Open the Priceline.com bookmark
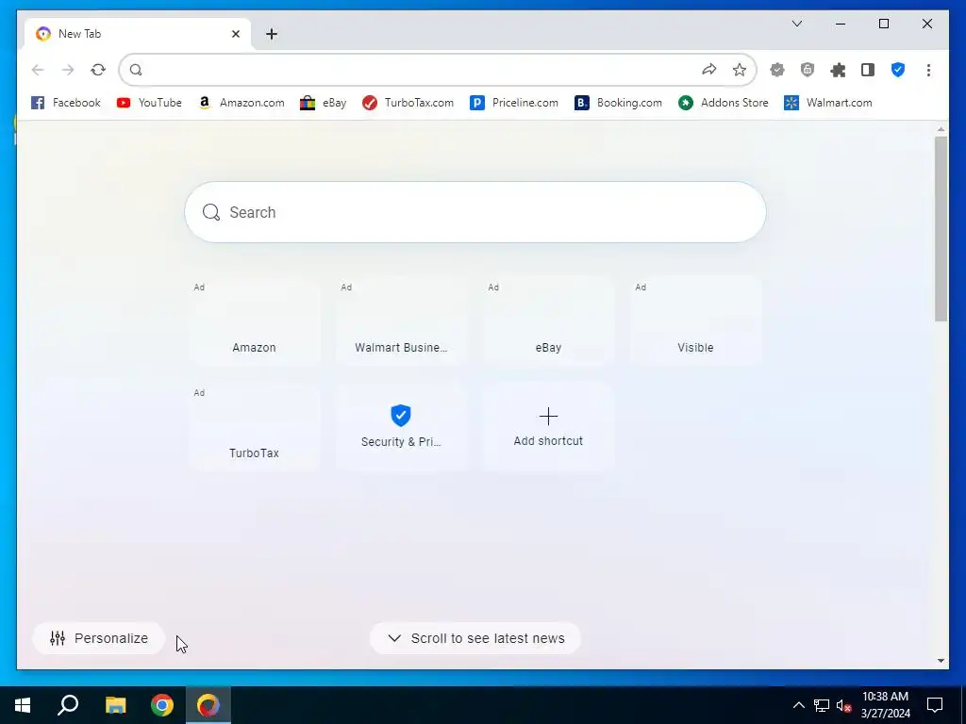 tap(514, 103)
